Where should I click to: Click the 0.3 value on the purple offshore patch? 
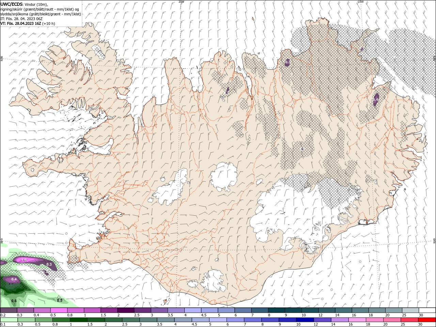click(49, 264)
